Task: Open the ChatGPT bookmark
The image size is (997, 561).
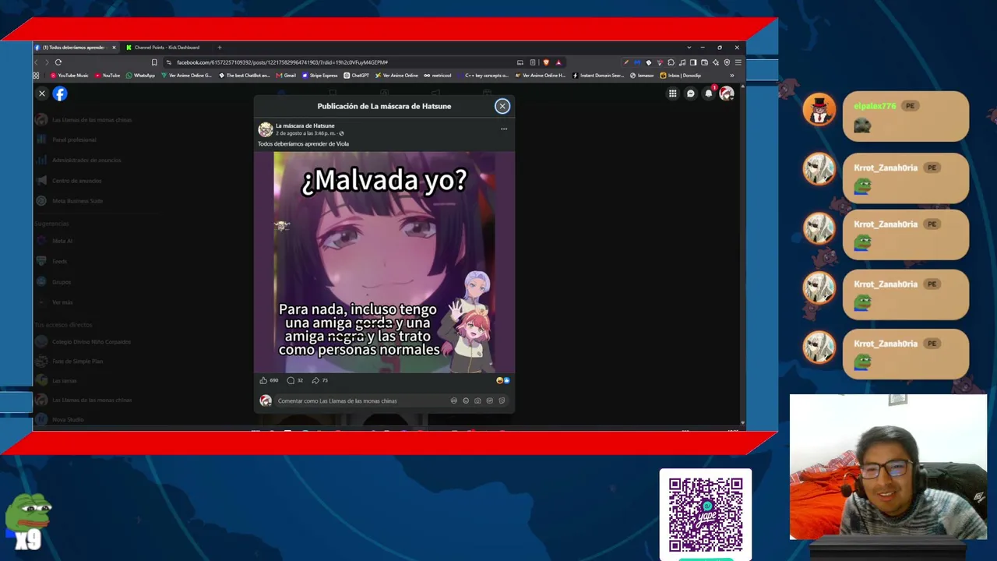Action: (357, 76)
